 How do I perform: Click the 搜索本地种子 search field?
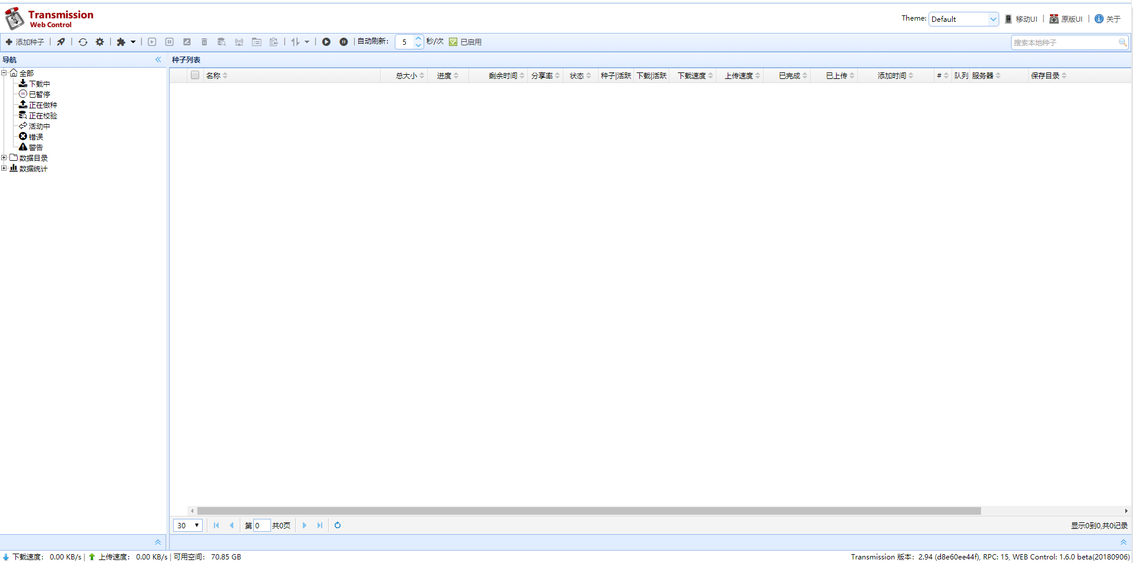pos(1064,42)
